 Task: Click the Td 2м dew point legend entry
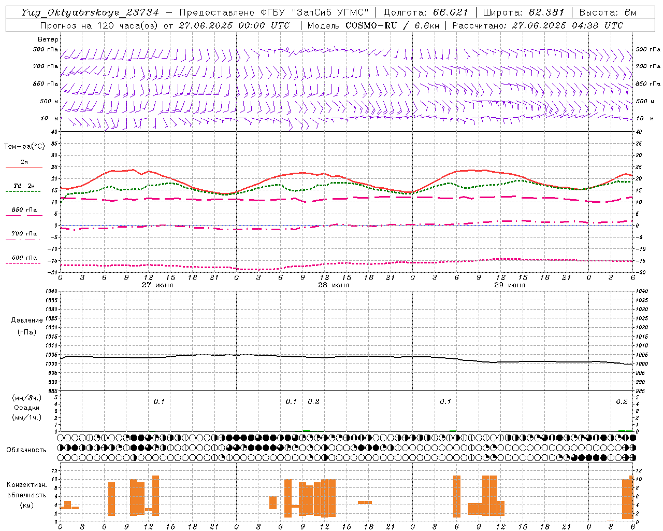pos(24,186)
